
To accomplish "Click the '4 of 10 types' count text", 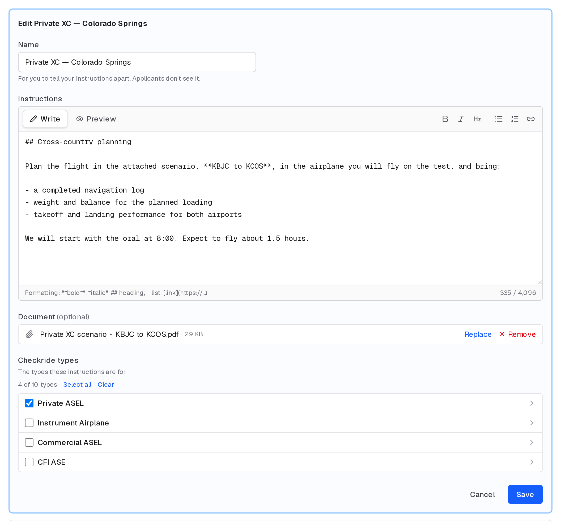I will click(37, 385).
